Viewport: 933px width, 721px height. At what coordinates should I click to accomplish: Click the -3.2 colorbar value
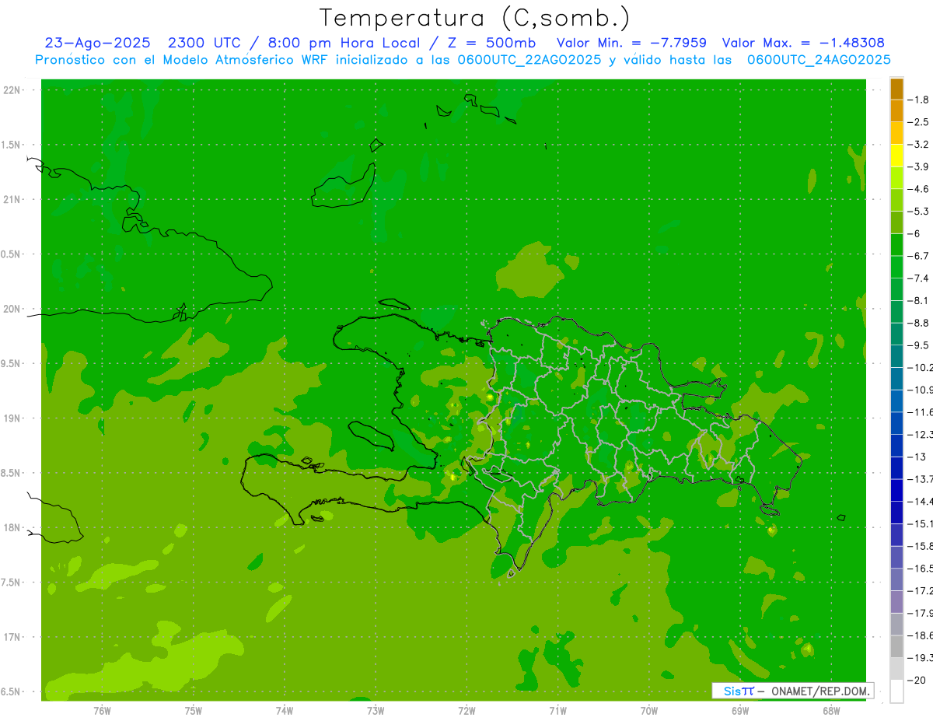[x=918, y=144]
